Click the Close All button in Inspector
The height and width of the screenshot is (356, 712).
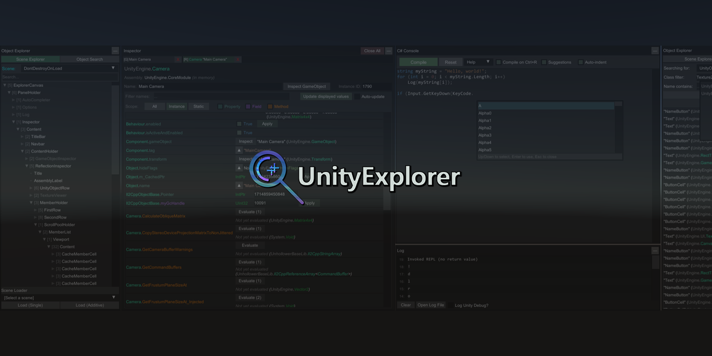[x=372, y=51]
